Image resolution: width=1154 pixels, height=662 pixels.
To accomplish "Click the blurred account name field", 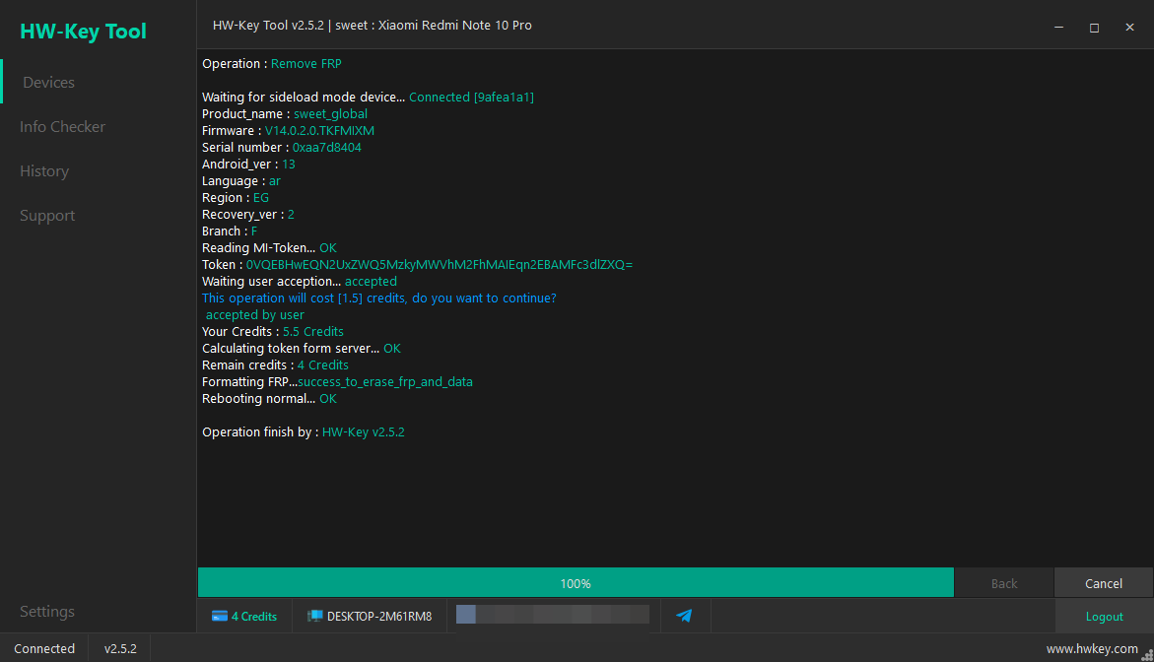I will (x=553, y=615).
